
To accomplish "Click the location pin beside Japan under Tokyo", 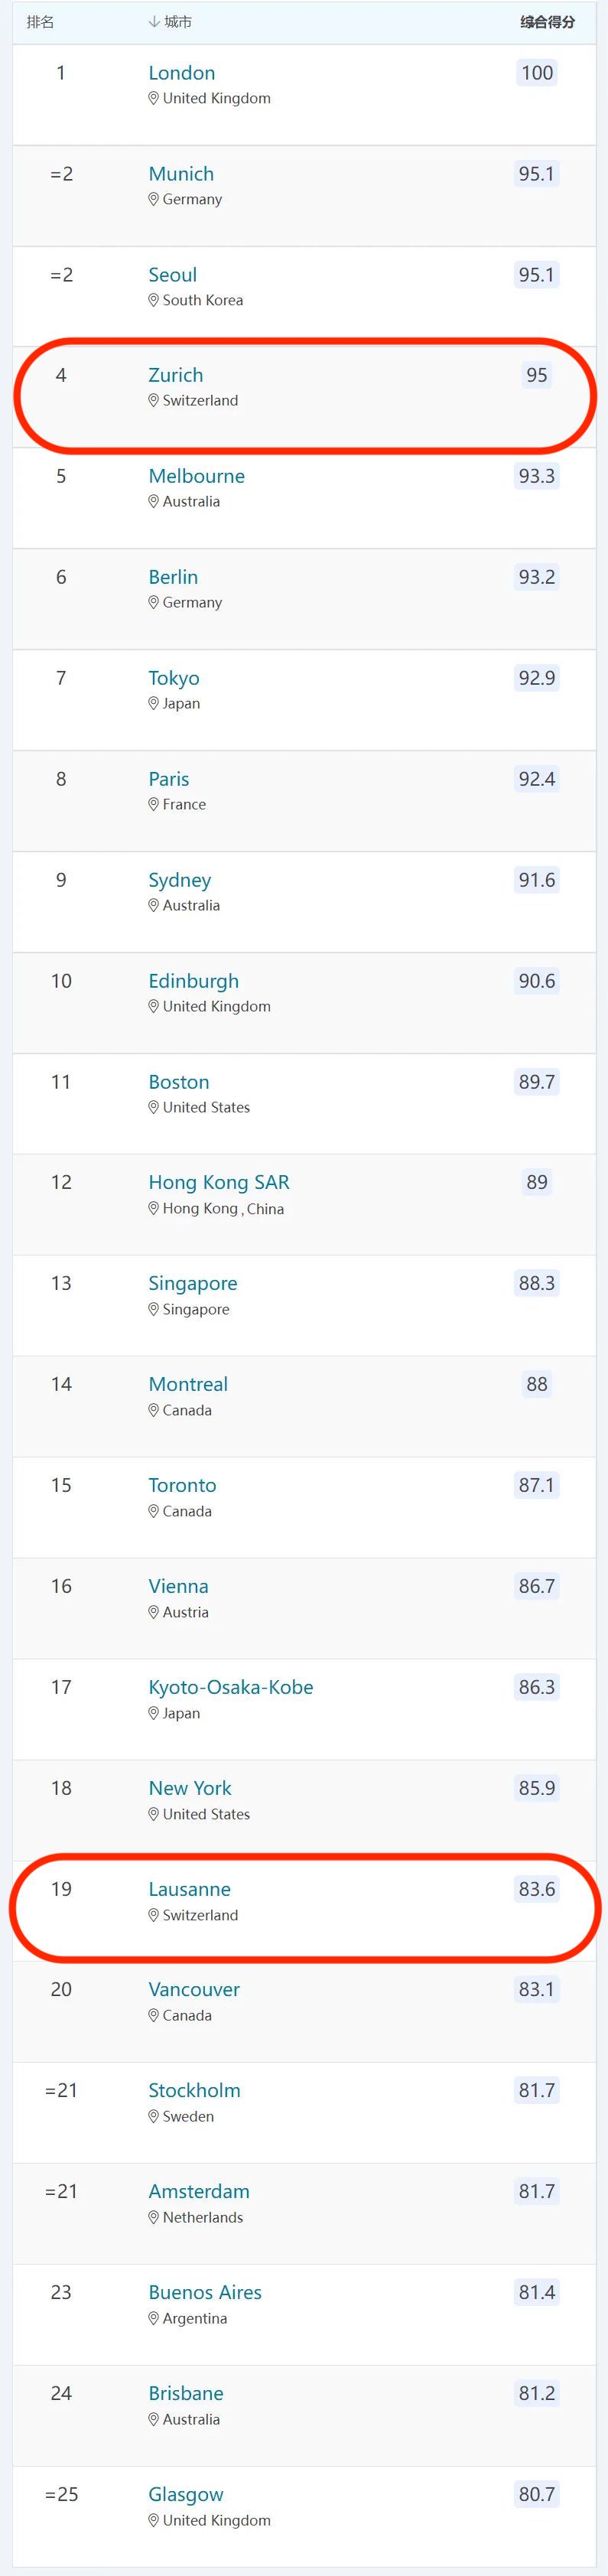I will pos(154,703).
